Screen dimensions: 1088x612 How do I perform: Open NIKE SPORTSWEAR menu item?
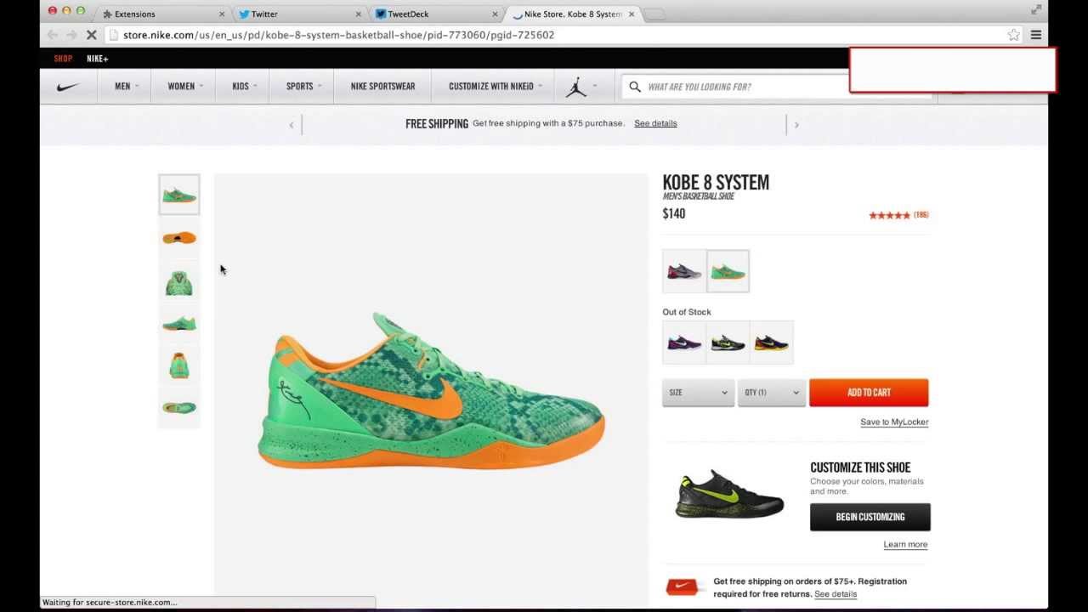tap(382, 87)
